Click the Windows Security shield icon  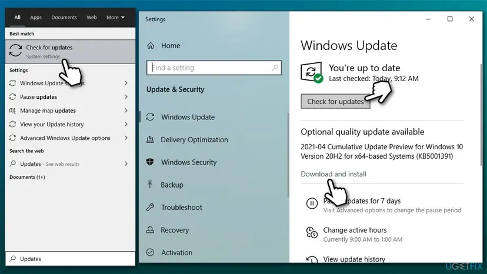point(150,162)
